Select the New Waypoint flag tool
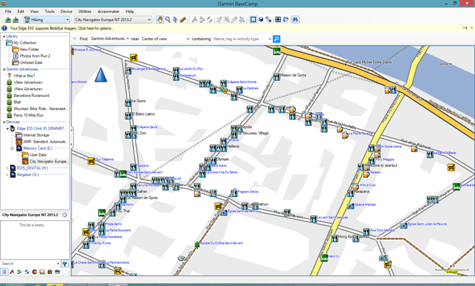Viewport: 475px width, 286px height. point(195,20)
